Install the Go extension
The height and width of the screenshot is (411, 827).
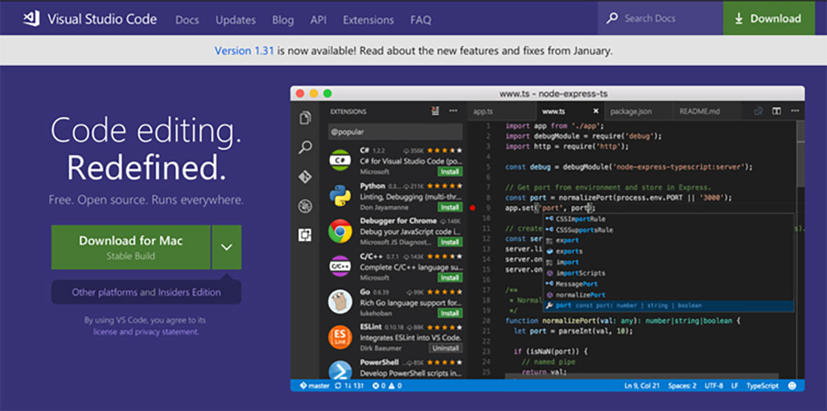pyautogui.click(x=450, y=313)
